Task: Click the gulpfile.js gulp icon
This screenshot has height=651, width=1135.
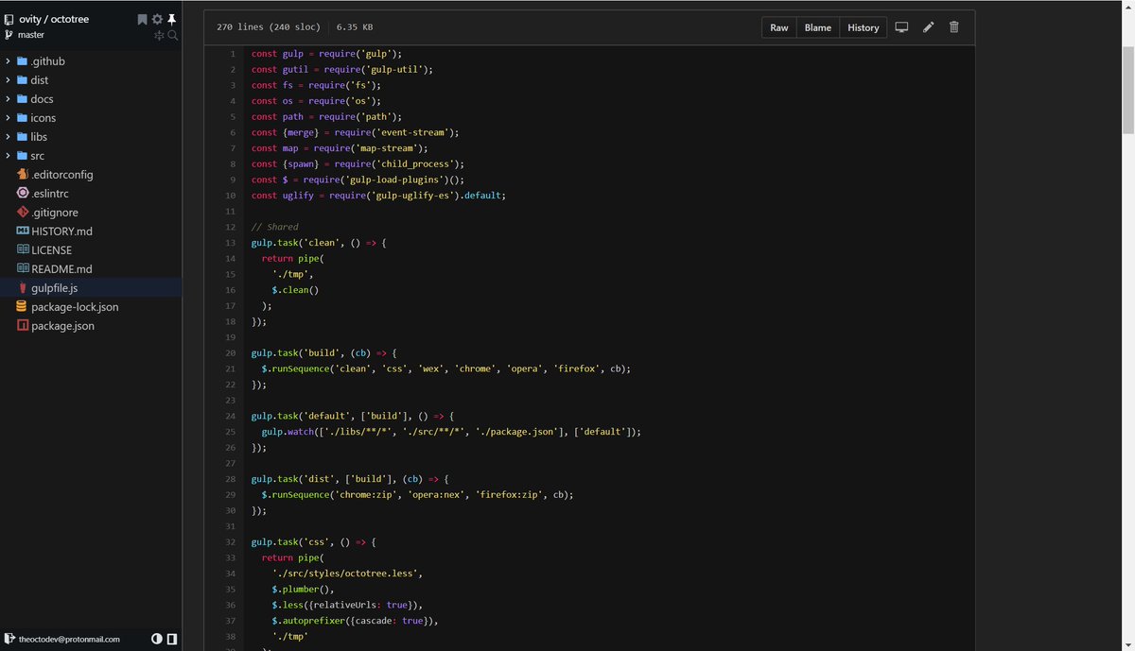Action: pyautogui.click(x=23, y=288)
